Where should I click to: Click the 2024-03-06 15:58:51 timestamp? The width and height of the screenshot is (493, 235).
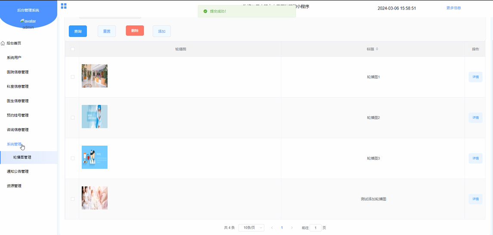tap(397, 8)
